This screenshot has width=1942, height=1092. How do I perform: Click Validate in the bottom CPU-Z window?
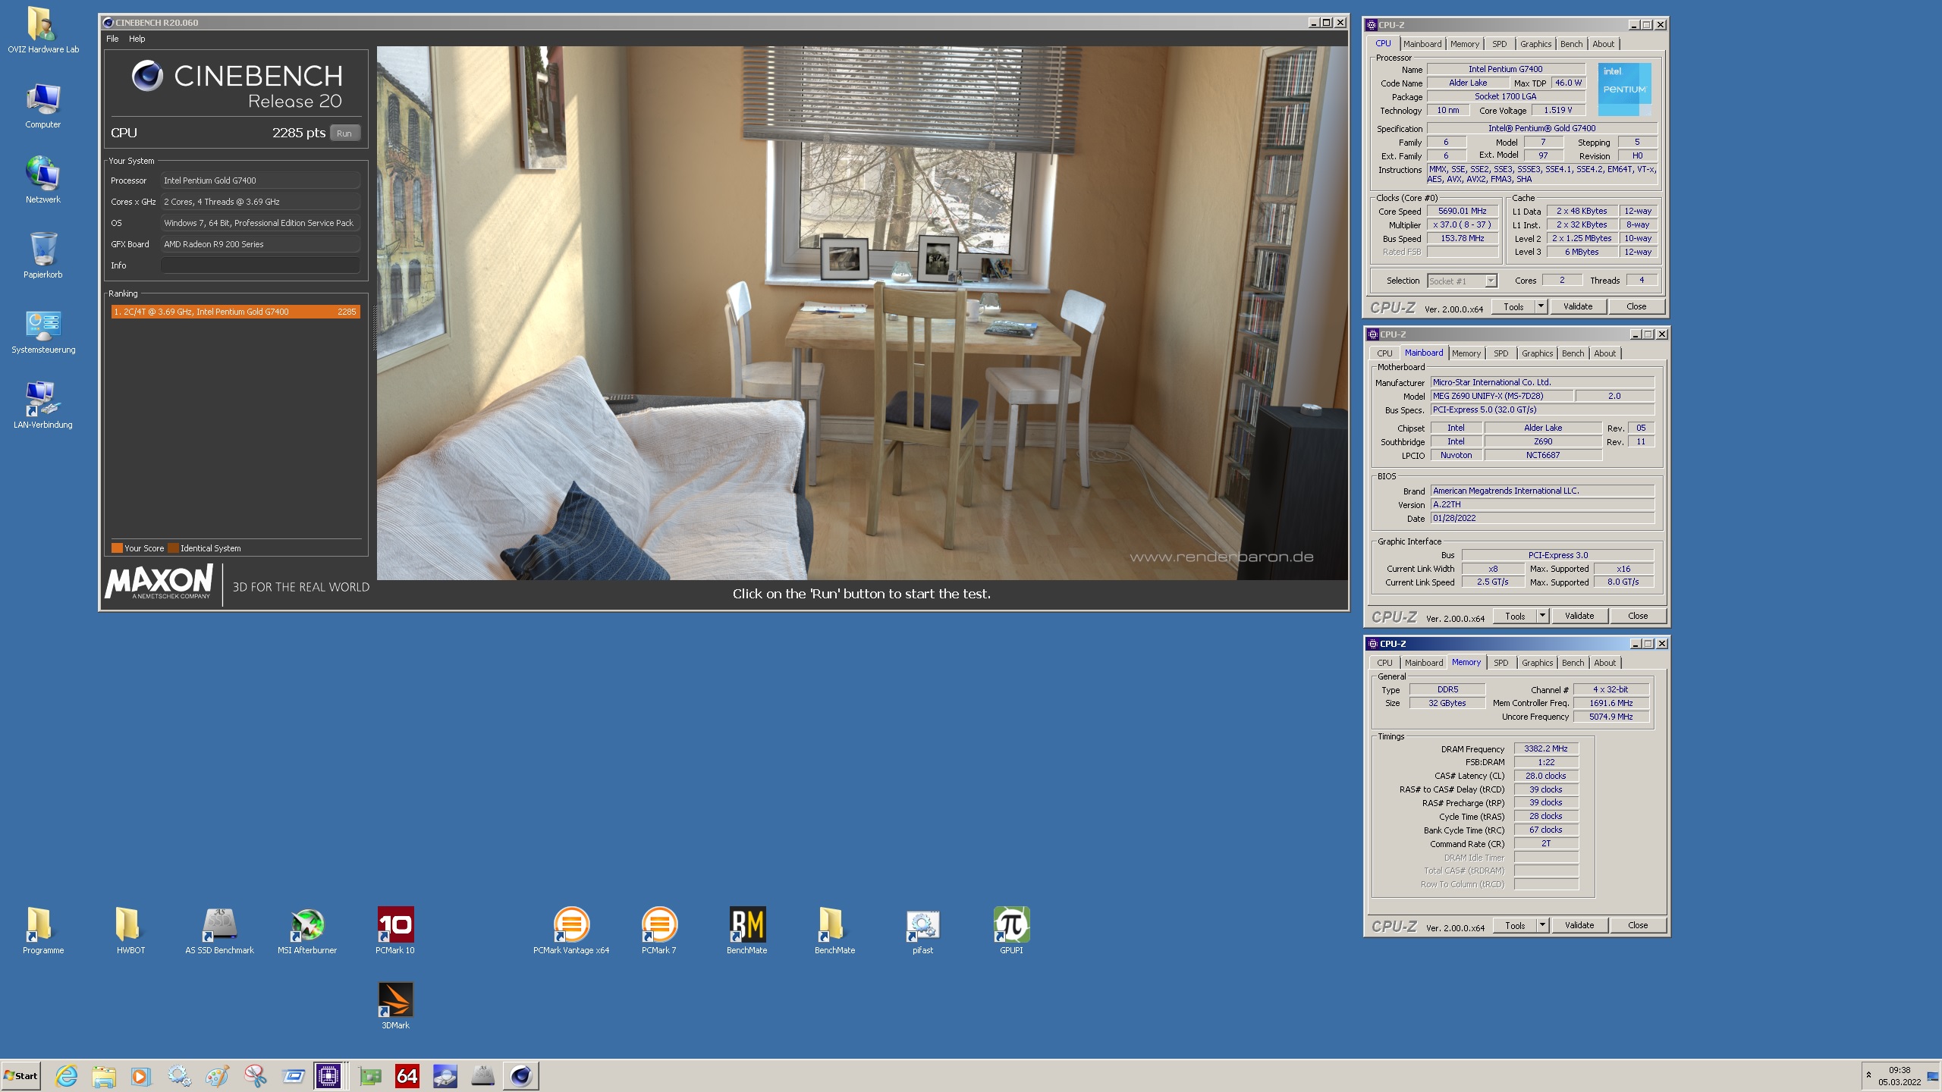tap(1579, 925)
